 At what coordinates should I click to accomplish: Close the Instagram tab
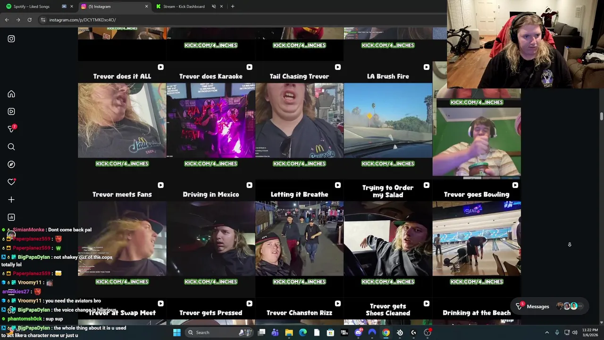[x=146, y=7]
